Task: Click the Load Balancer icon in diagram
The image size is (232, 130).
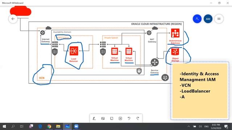Action: coord(74,51)
